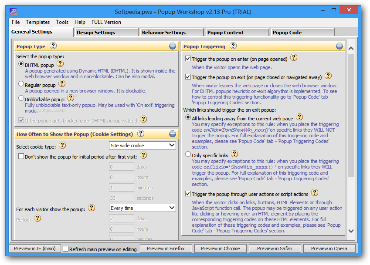Click help icon beside Regular popup option
370x265 pixels.
62,83
